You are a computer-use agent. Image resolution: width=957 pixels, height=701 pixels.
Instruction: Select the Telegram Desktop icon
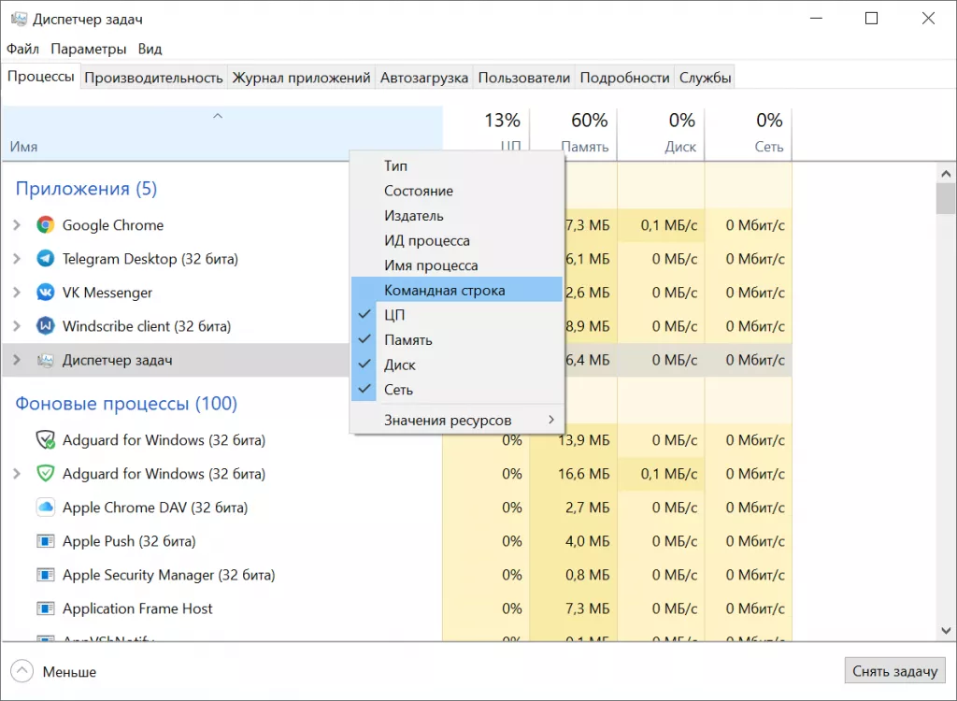click(x=45, y=259)
